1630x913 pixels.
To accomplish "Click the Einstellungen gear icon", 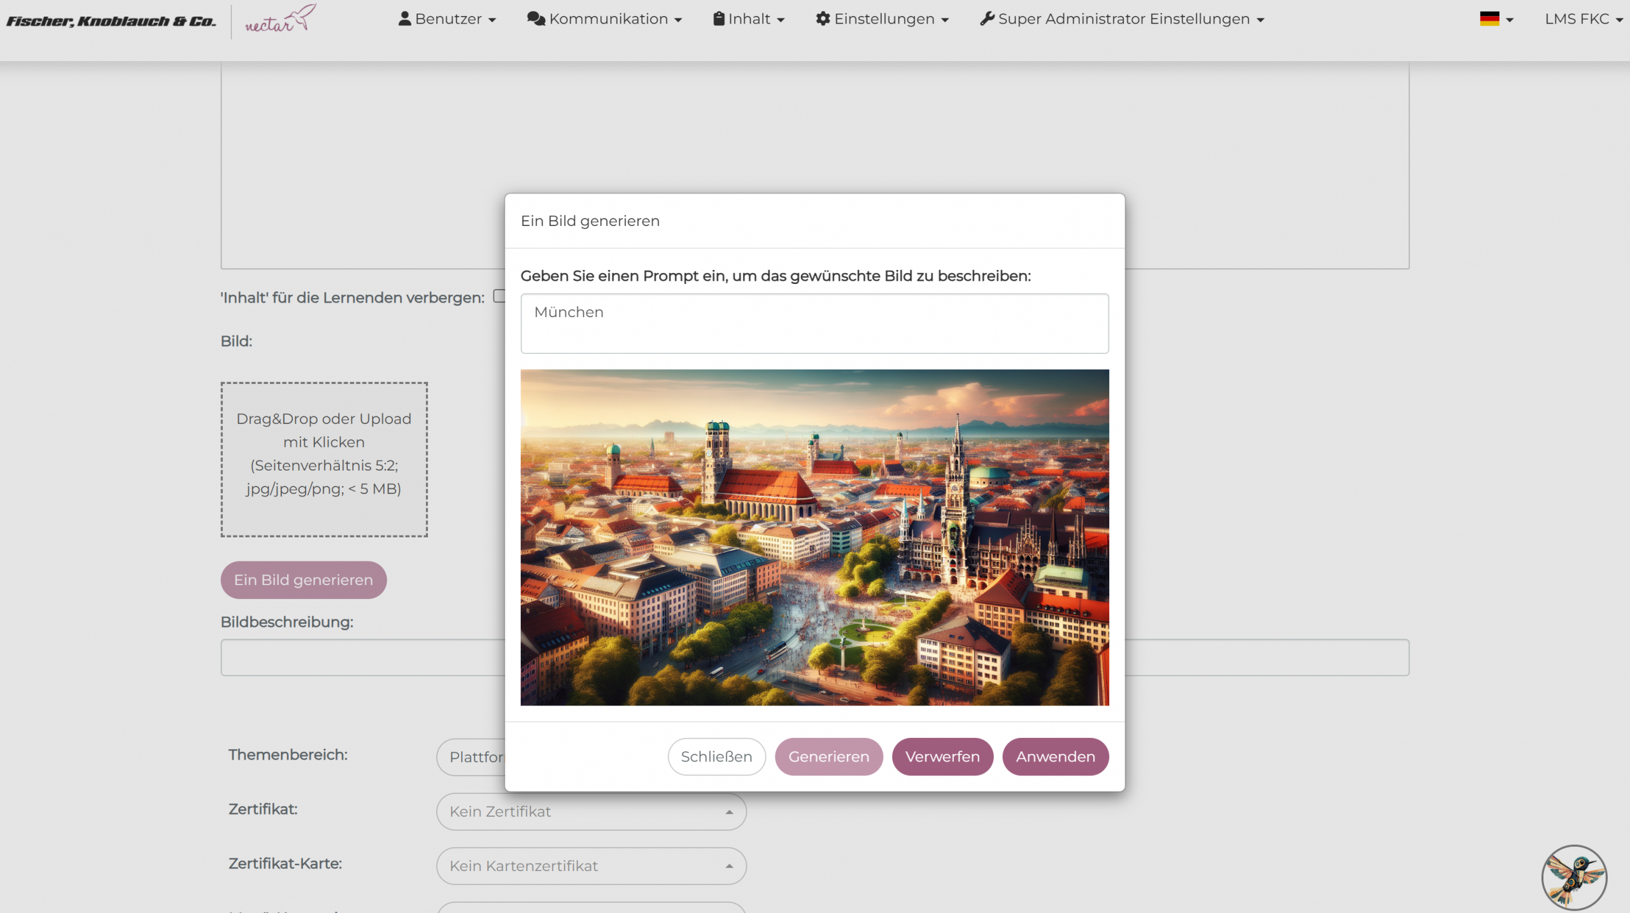I will (823, 19).
